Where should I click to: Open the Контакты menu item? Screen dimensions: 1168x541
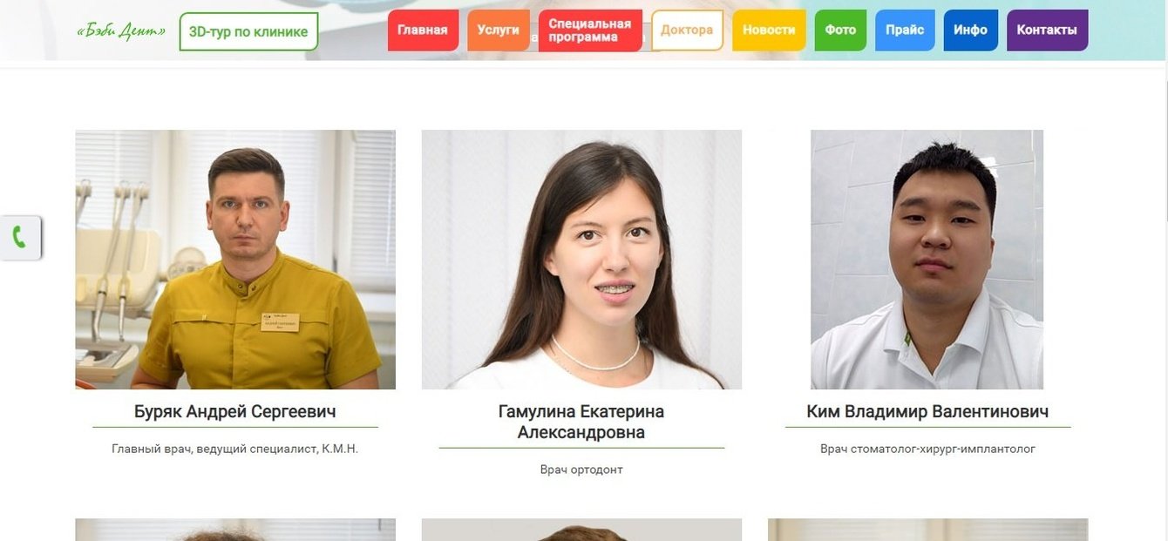point(1047,30)
